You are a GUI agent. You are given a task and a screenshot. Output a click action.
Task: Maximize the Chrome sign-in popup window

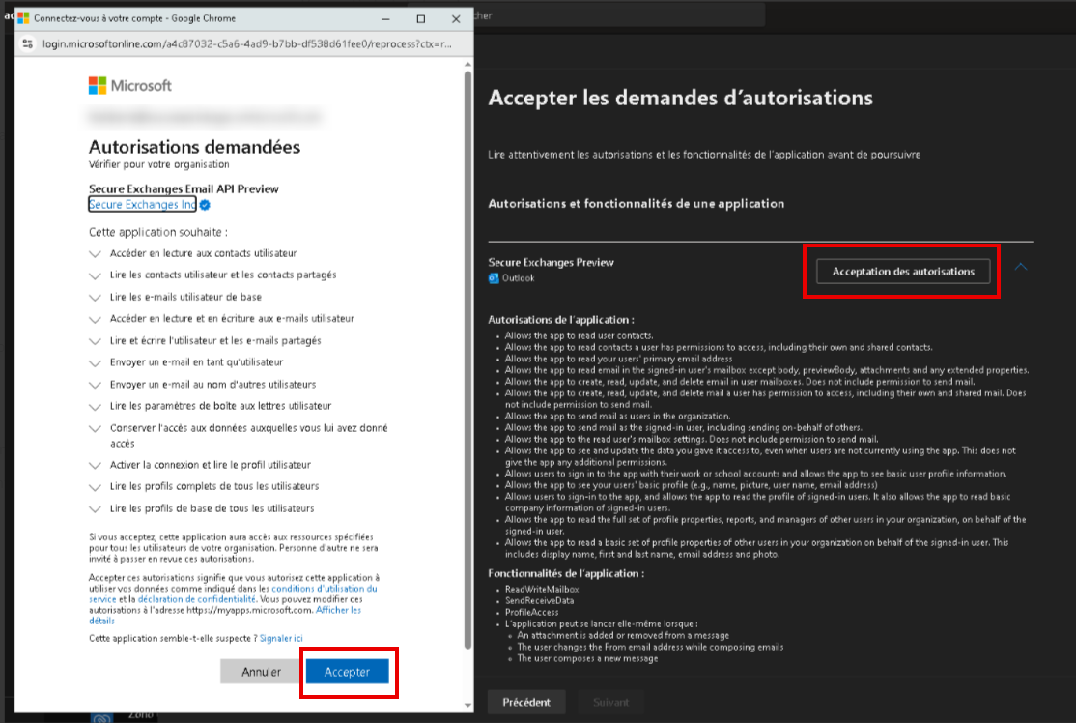[x=421, y=19]
